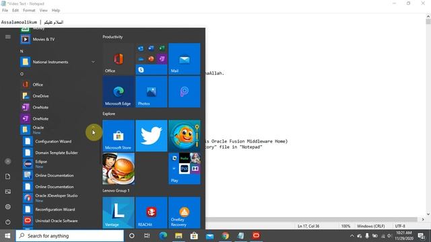This screenshot has width=431, height=242.
Task: Expand the Start menu hamburger
Action: tap(8, 36)
